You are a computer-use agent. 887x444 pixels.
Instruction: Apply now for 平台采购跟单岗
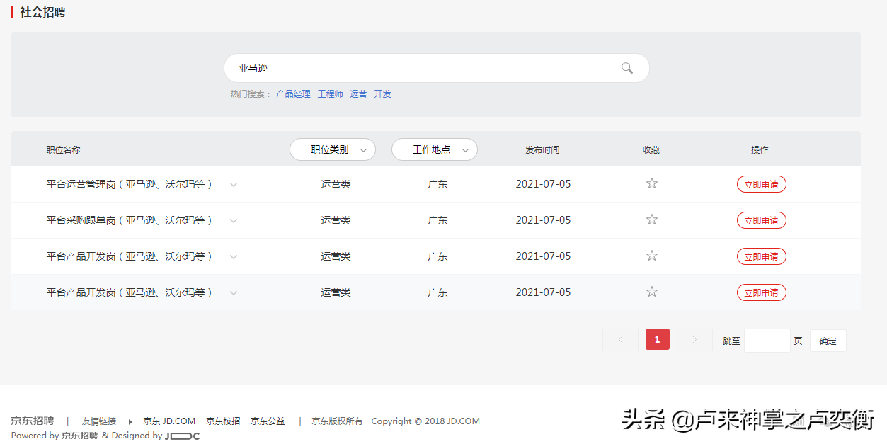click(762, 220)
